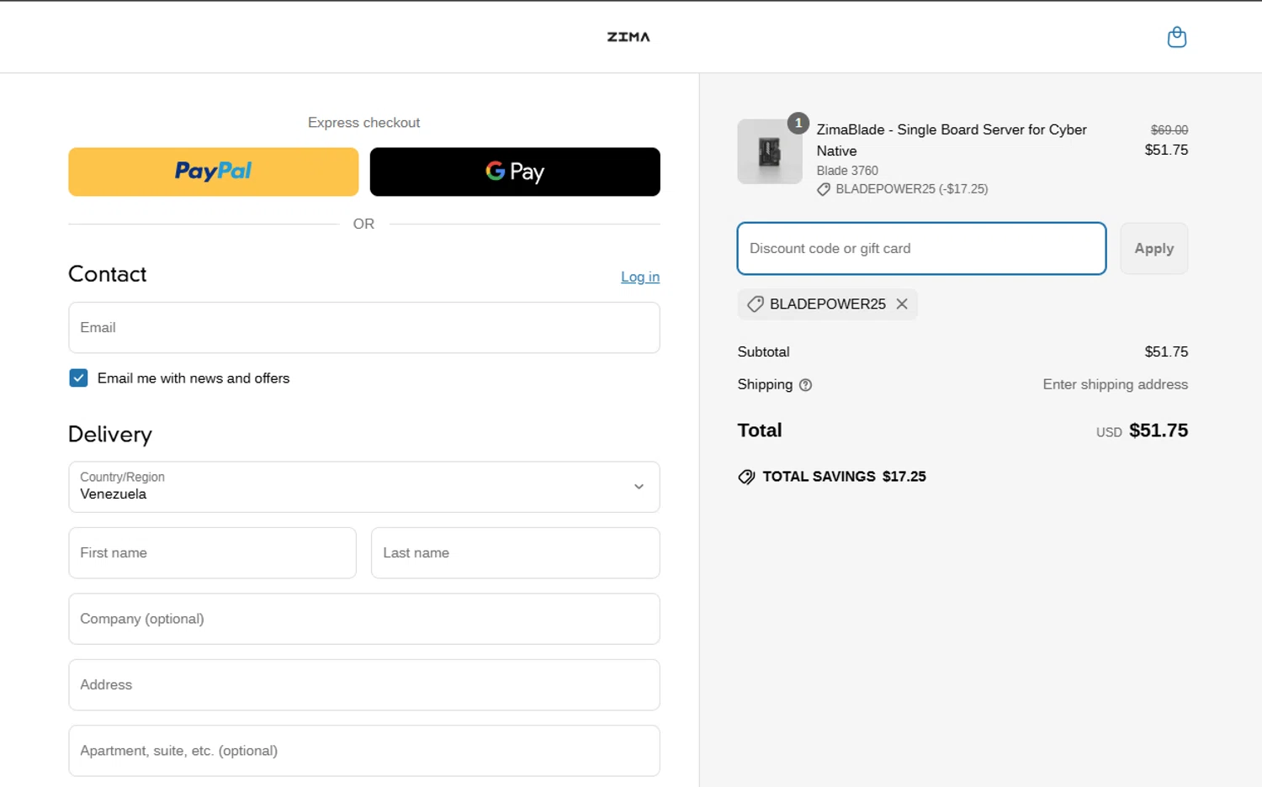Focus the First name field

click(213, 553)
